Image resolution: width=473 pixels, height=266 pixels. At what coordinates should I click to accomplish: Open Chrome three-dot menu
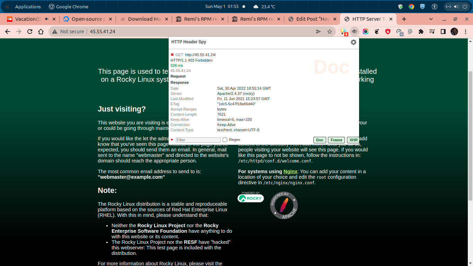pos(465,32)
